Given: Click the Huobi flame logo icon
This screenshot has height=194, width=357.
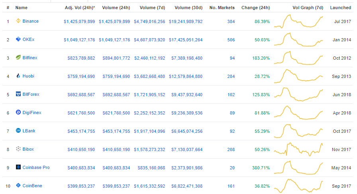Looking at the screenshot, I should click(x=18, y=76).
